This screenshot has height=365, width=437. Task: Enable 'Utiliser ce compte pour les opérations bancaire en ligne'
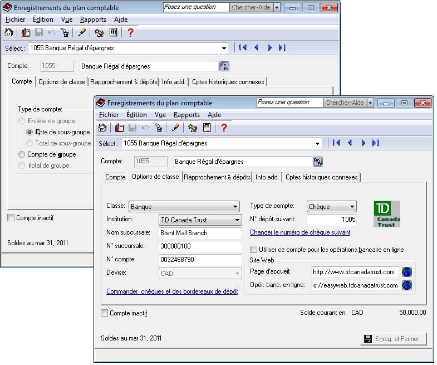click(254, 250)
